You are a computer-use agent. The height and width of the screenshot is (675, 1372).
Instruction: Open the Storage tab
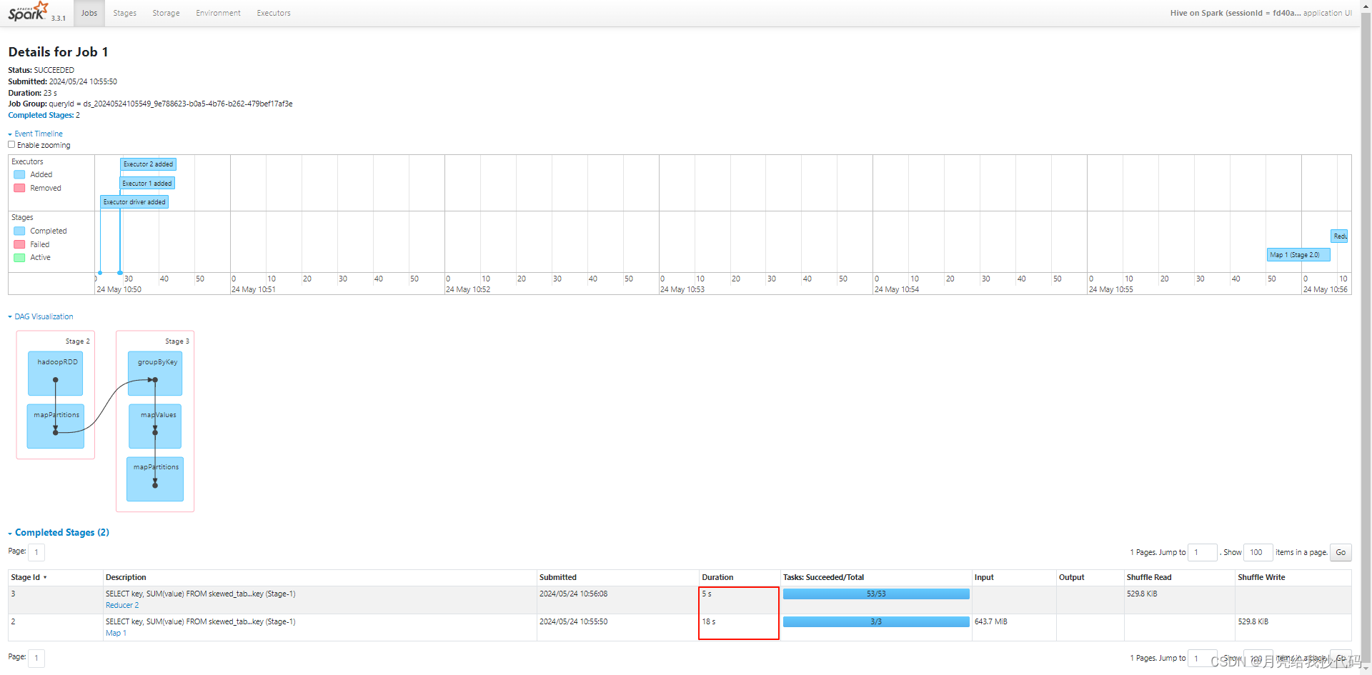click(x=166, y=13)
